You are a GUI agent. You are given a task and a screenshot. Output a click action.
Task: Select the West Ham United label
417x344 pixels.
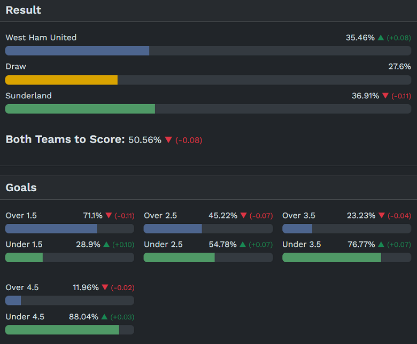click(41, 38)
